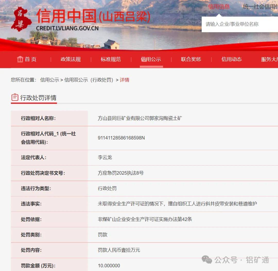
Task: Click the red Lvliang map logo
Action: point(21,19)
